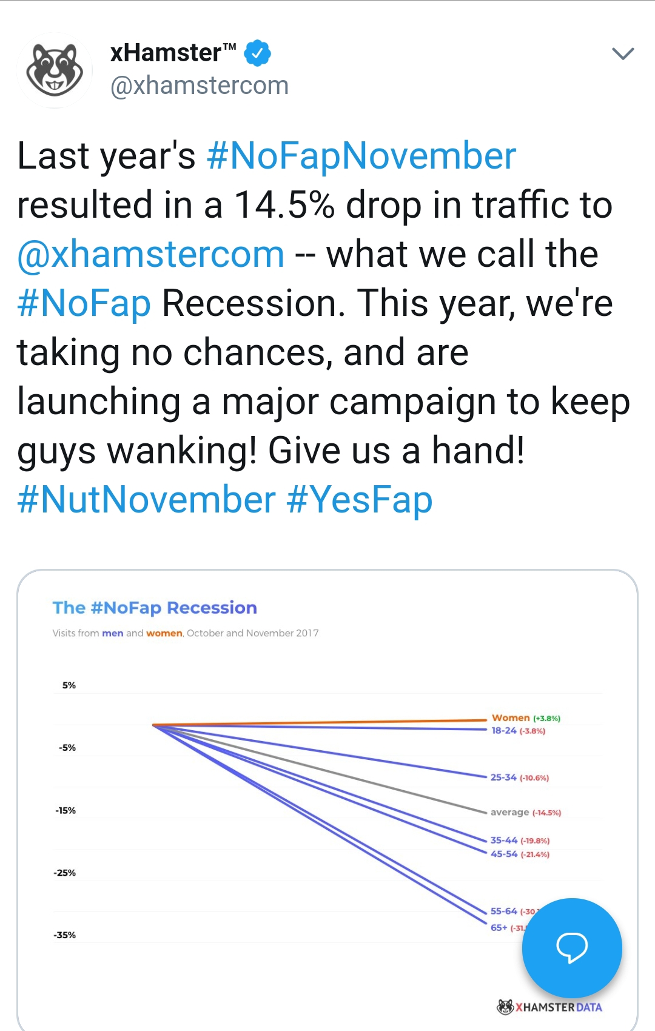Open the @xhamstercom mention in tweet text
Image resolution: width=655 pixels, height=1031 pixels.
point(150,254)
